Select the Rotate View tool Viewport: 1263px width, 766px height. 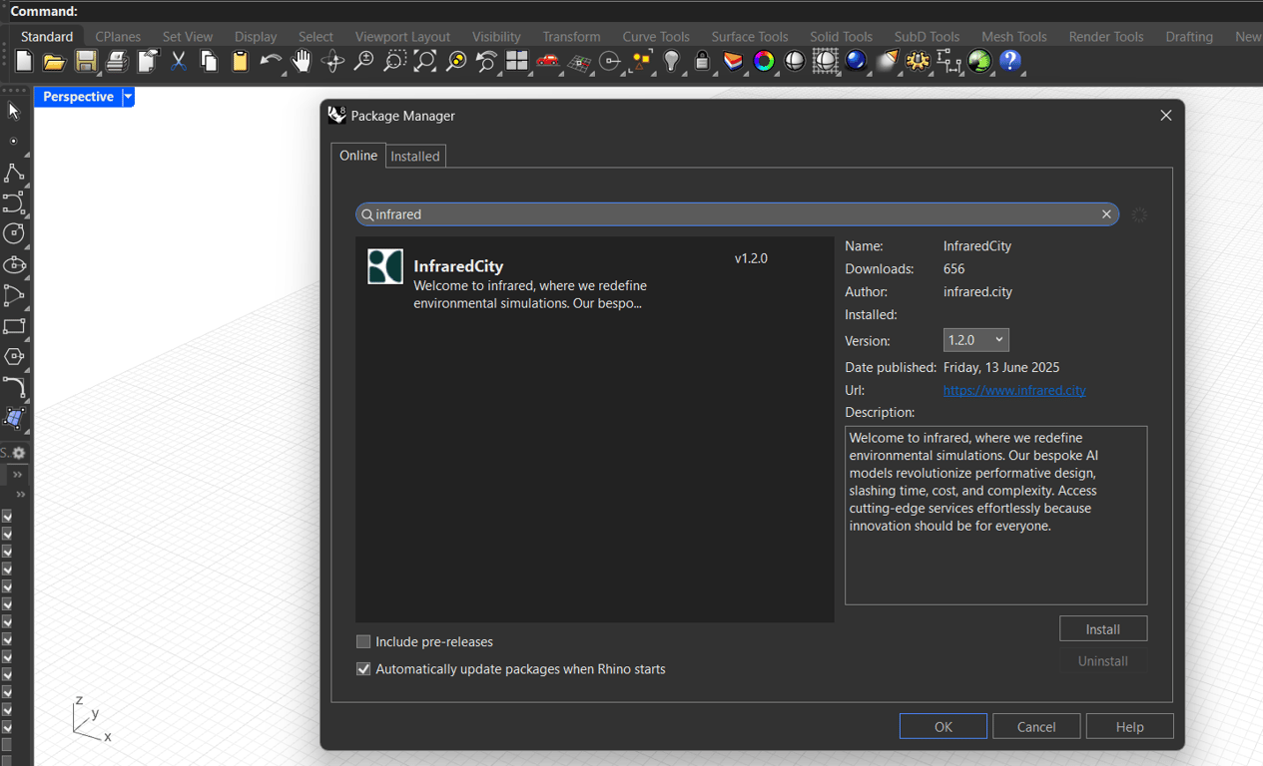[x=332, y=62]
